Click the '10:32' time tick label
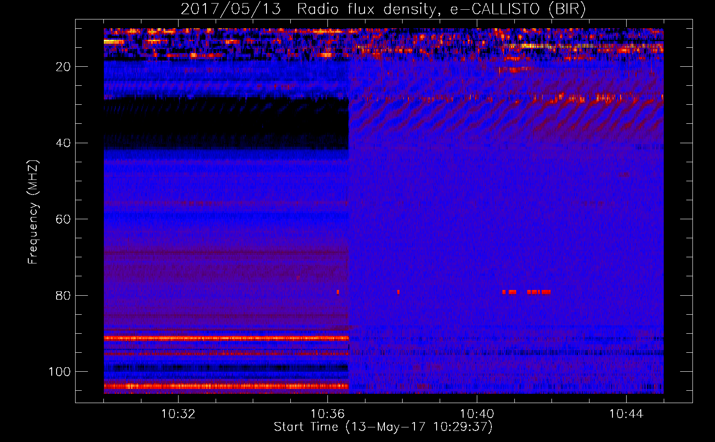 tap(178, 414)
